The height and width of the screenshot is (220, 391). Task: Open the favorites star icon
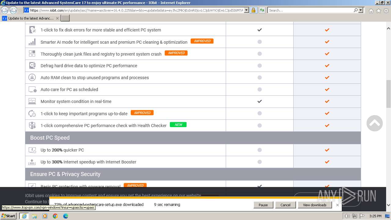pyautogui.click(x=378, y=11)
